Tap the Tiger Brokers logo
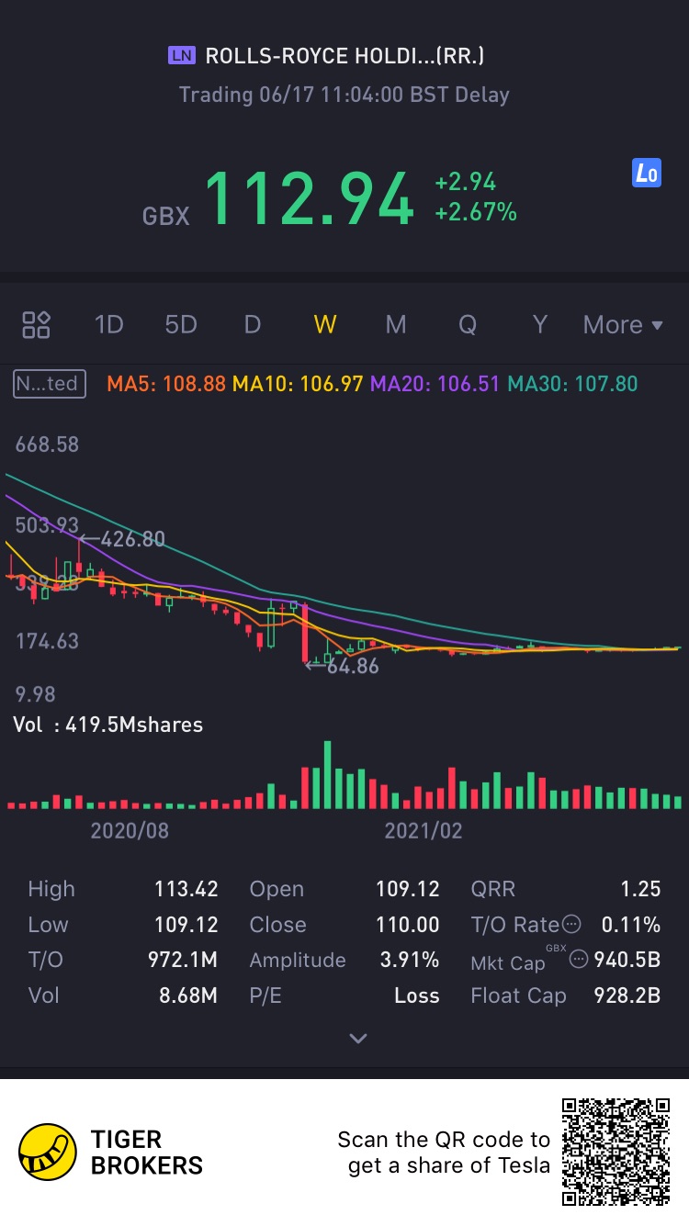This screenshot has height=1226, width=689. coord(48,1152)
